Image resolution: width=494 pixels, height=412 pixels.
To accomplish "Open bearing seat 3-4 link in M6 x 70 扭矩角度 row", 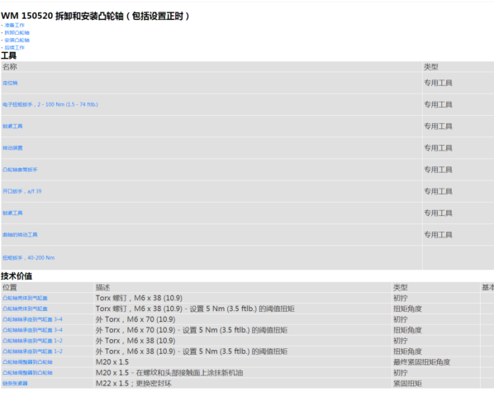I will pos(32,330).
